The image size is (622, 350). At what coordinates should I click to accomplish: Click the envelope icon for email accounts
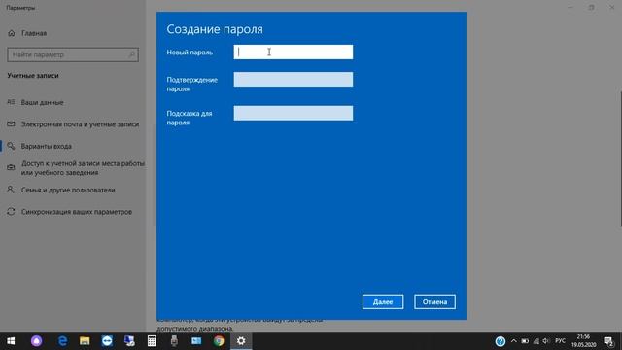point(11,124)
